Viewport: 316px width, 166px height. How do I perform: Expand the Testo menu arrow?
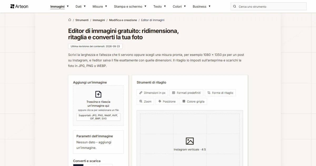click(165, 6)
